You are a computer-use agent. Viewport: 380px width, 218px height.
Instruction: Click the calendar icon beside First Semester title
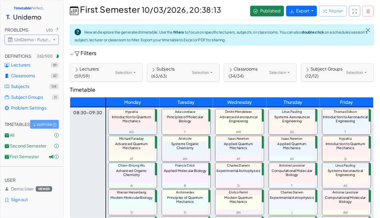tap(74, 11)
